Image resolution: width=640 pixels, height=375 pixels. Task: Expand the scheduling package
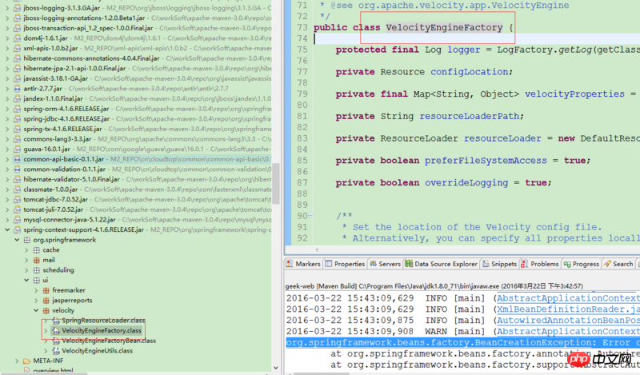pos(27,269)
